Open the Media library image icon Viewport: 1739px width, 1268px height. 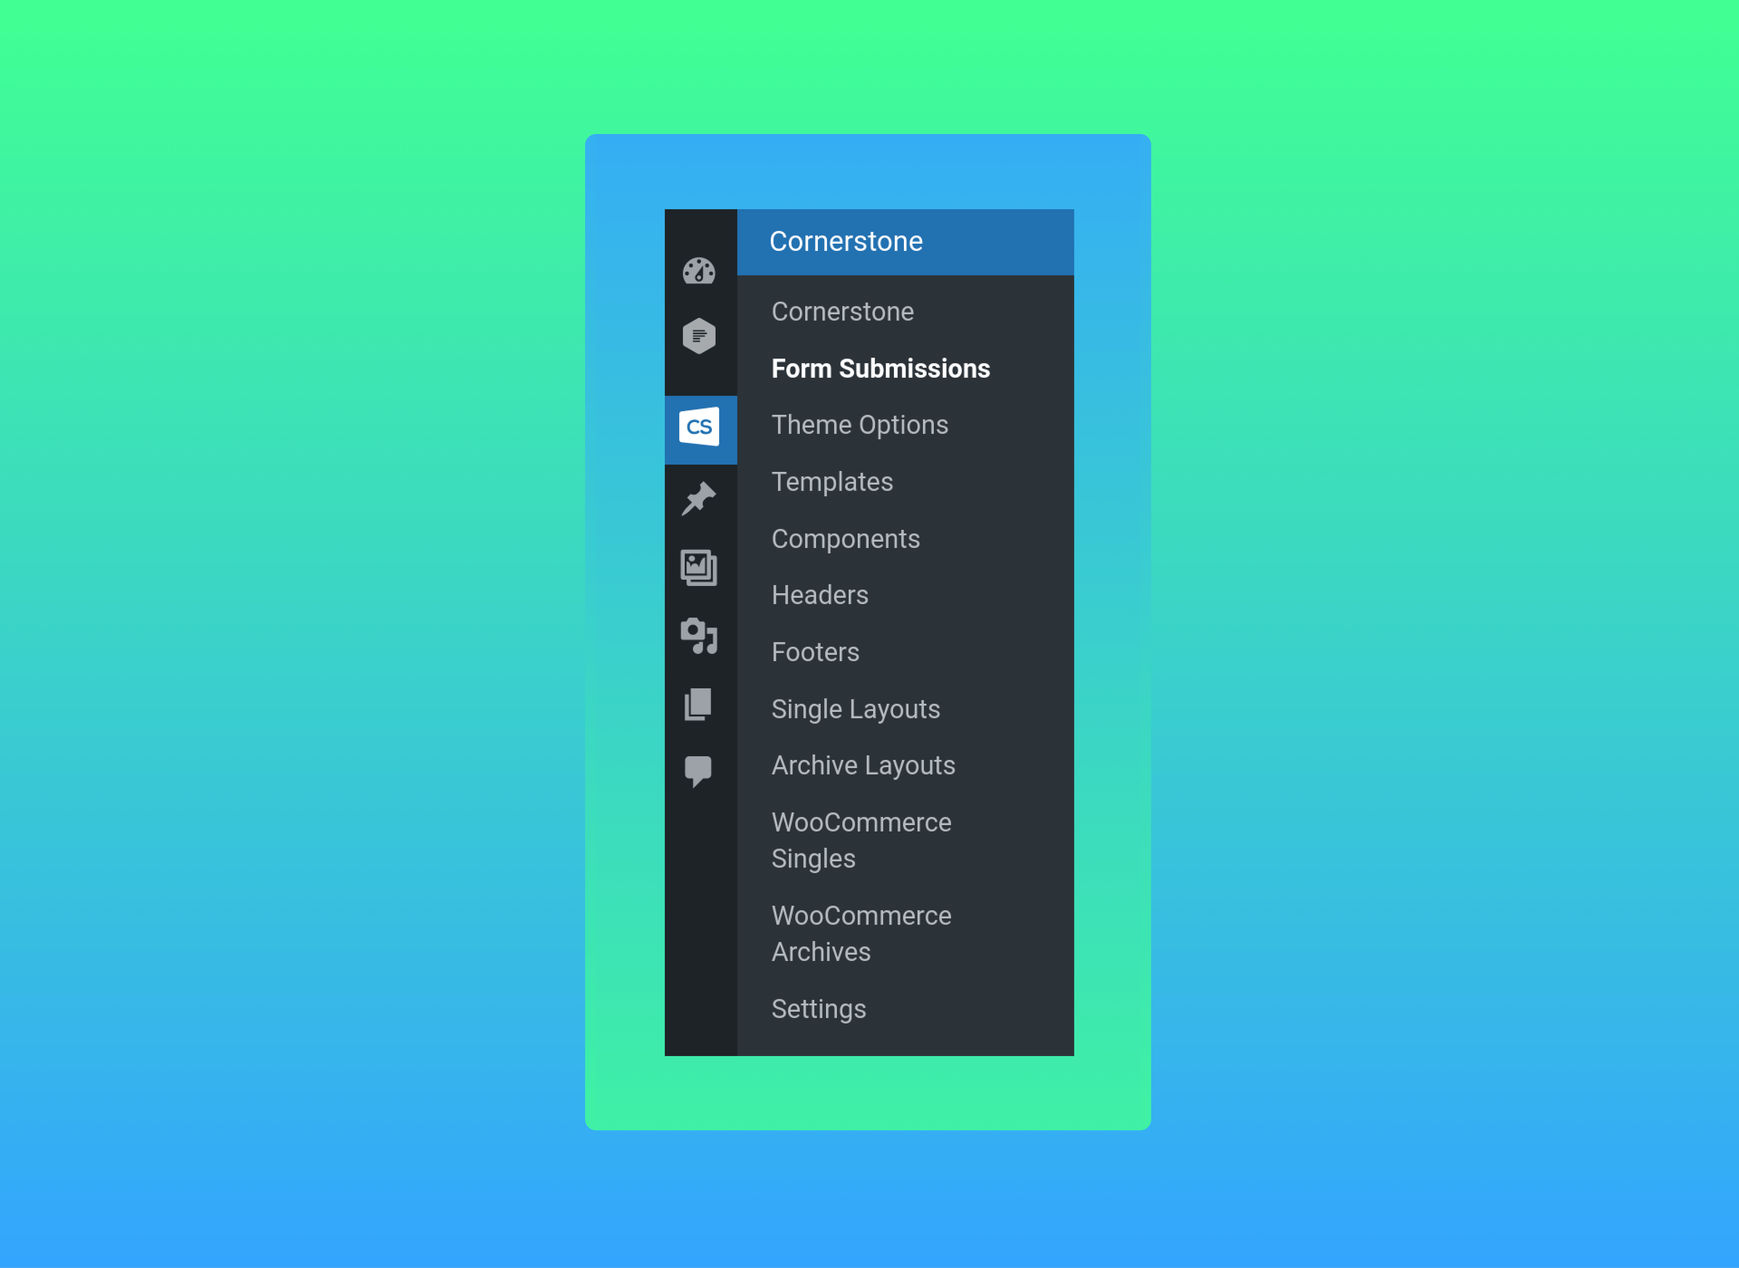pos(699,567)
